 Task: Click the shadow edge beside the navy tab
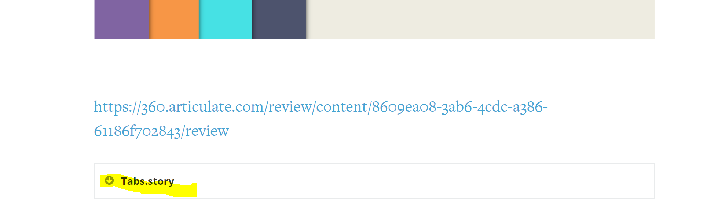[307, 19]
